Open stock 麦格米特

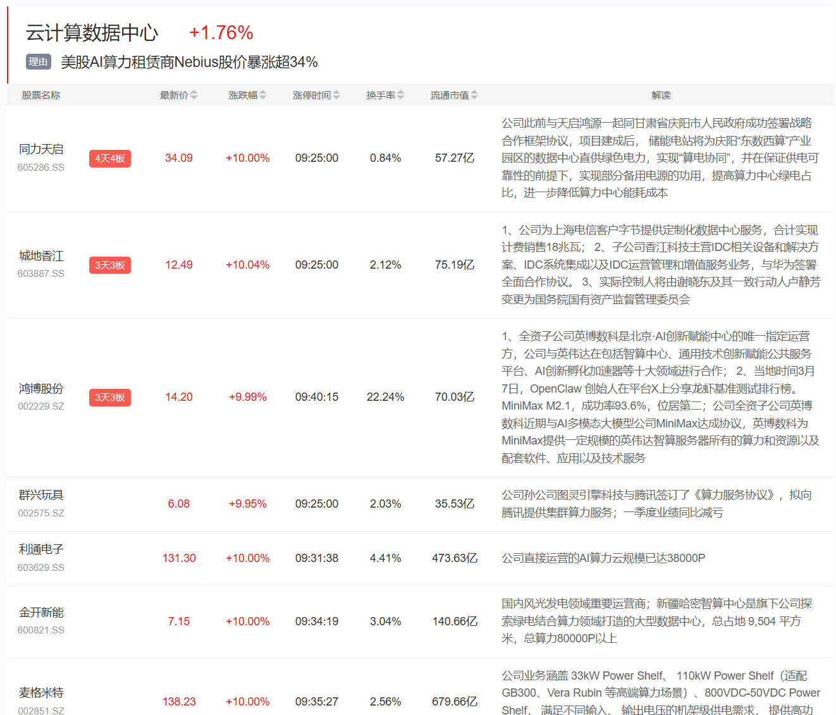coord(41,692)
